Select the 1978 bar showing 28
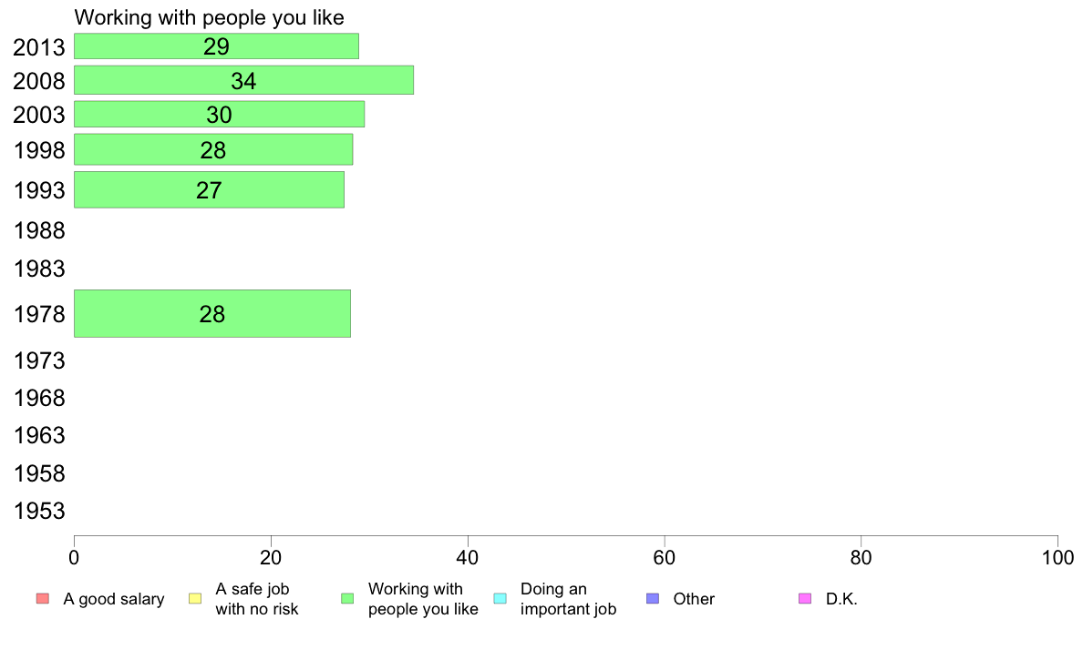The width and height of the screenshot is (1083, 670). (212, 314)
